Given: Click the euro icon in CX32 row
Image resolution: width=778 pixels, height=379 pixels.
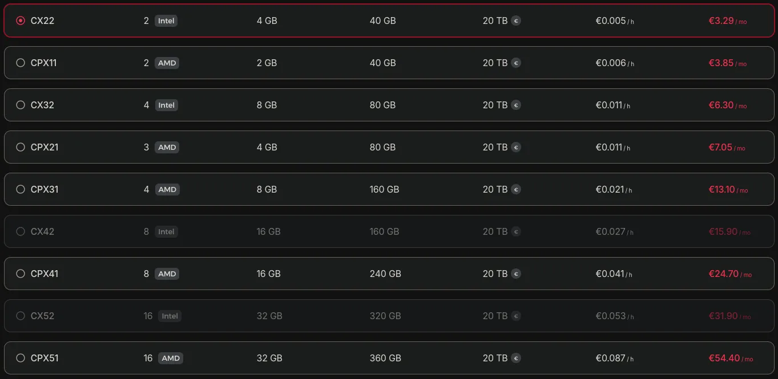Looking at the screenshot, I should 516,105.
